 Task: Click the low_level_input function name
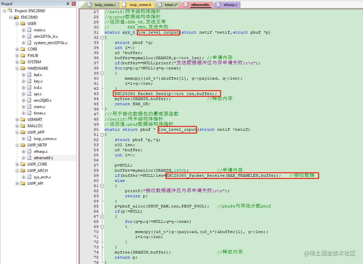pos(177,129)
